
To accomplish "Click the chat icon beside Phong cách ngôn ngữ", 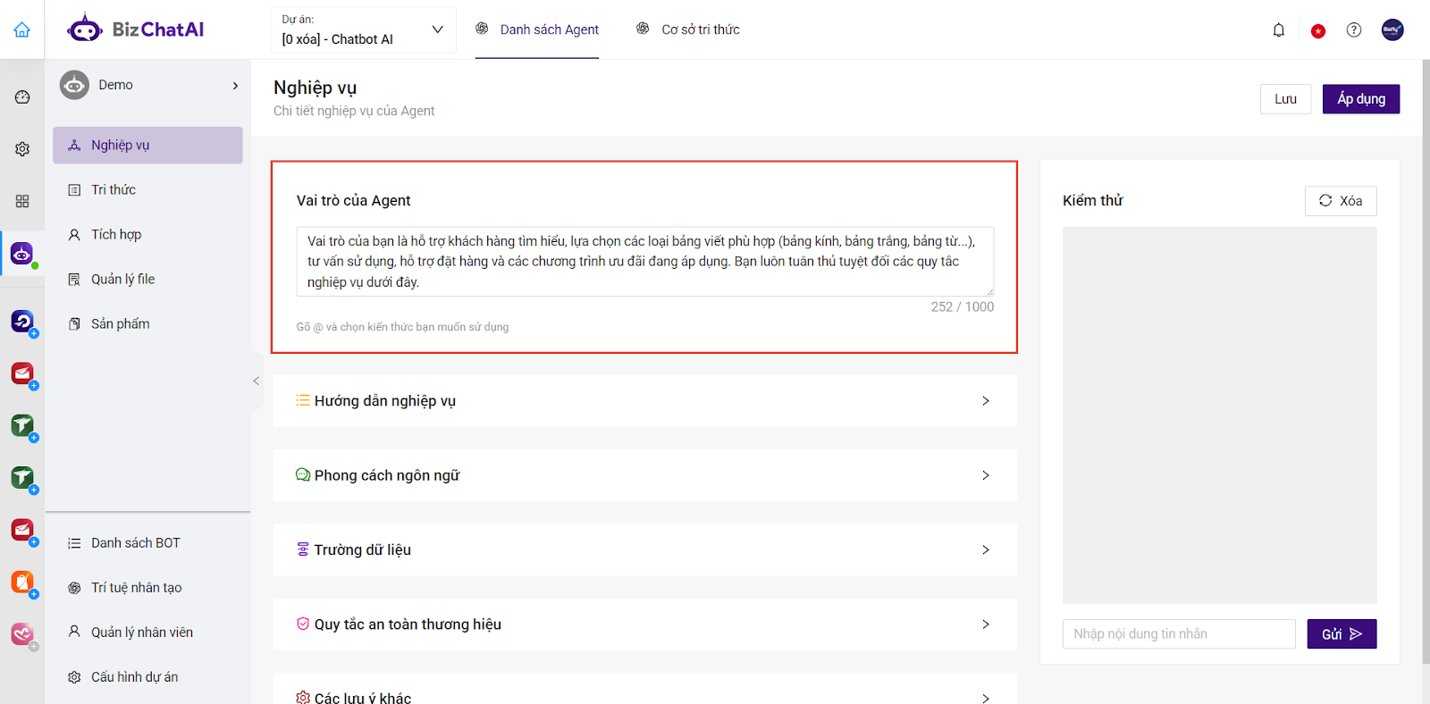I will tap(303, 474).
